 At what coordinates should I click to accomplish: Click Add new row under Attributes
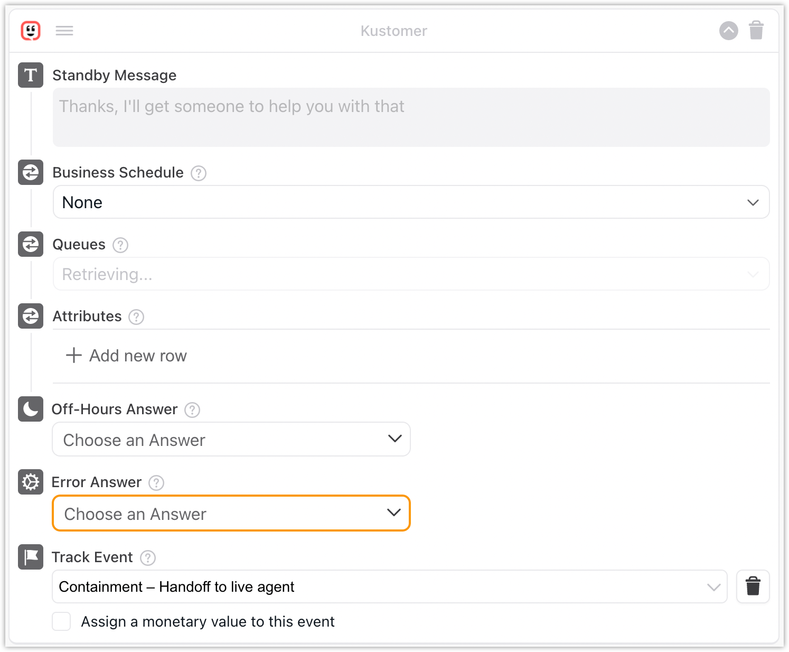[127, 356]
